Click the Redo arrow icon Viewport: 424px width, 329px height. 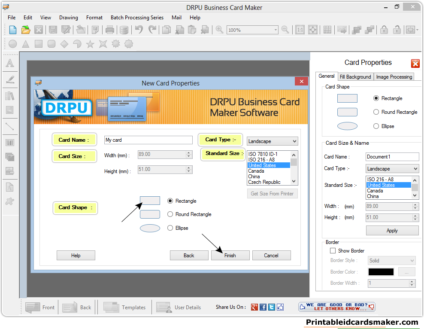click(152, 30)
